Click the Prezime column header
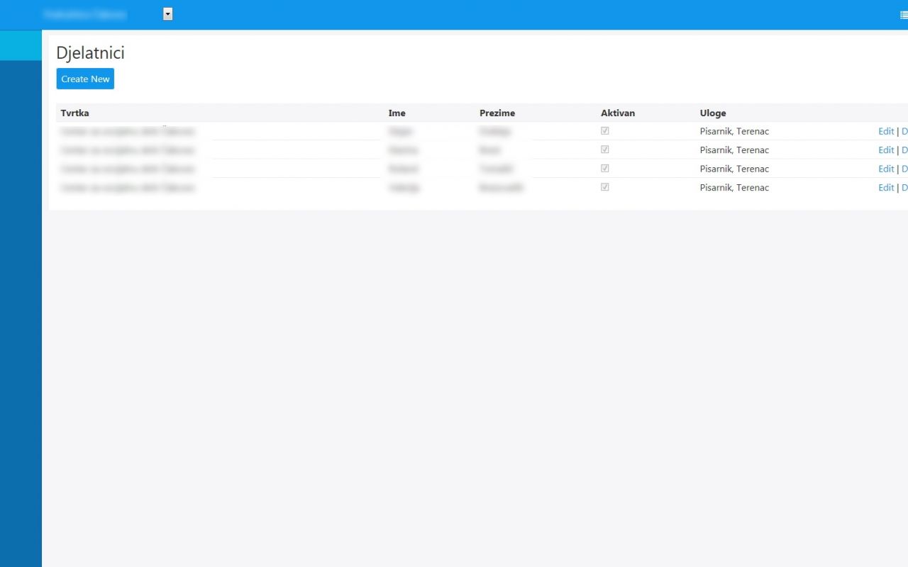908x567 pixels. coord(497,113)
